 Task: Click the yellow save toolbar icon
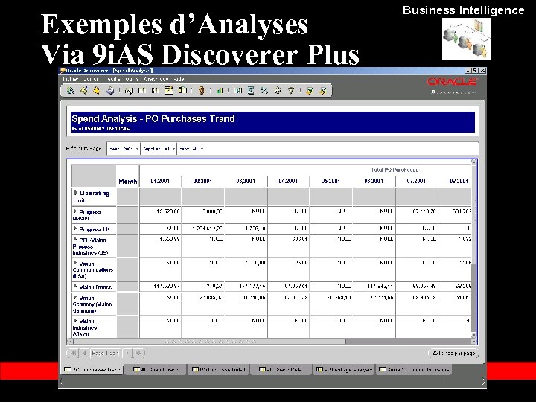97,90
